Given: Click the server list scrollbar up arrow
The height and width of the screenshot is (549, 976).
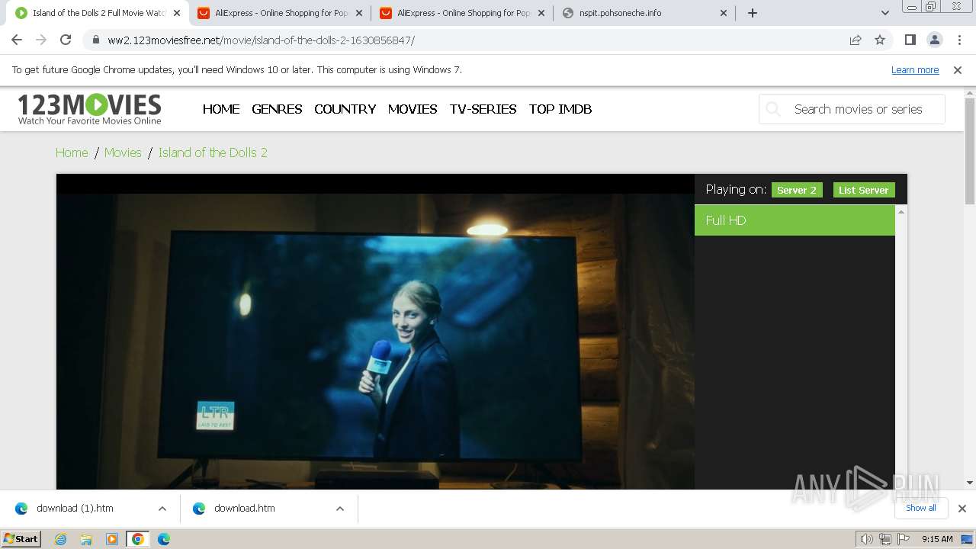Looking at the screenshot, I should pos(901,211).
